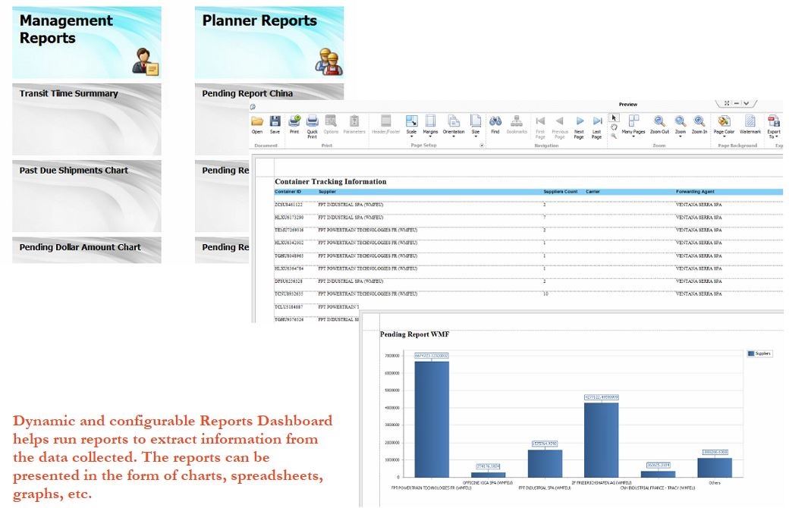Viewport: 789px width, 508px height.
Task: Open the Past Due Shipments Chart tile
Action: pyautogui.click(x=86, y=196)
